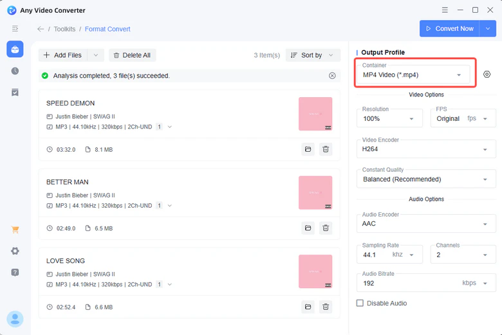Dismiss the analysis completed message
Viewport: 502px width, 335px height.
pyautogui.click(x=332, y=75)
